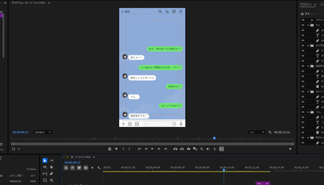Choose the Track Select Forward tool

point(52,161)
